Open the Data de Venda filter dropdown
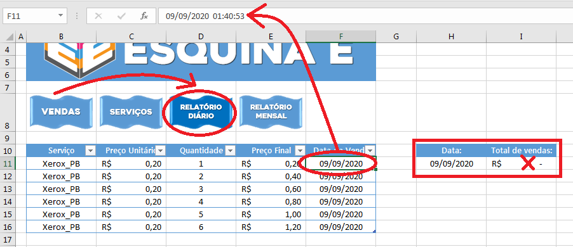Viewport: 573px width, 247px height. pyautogui.click(x=370, y=151)
